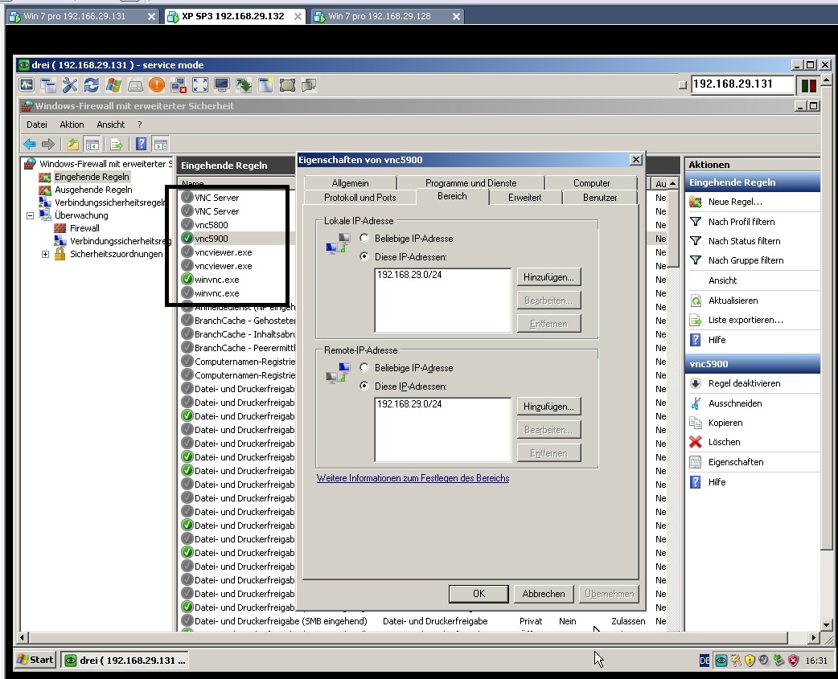Open chat via the speech bubbles icon
Viewport: 838px width, 679px height.
point(309,85)
